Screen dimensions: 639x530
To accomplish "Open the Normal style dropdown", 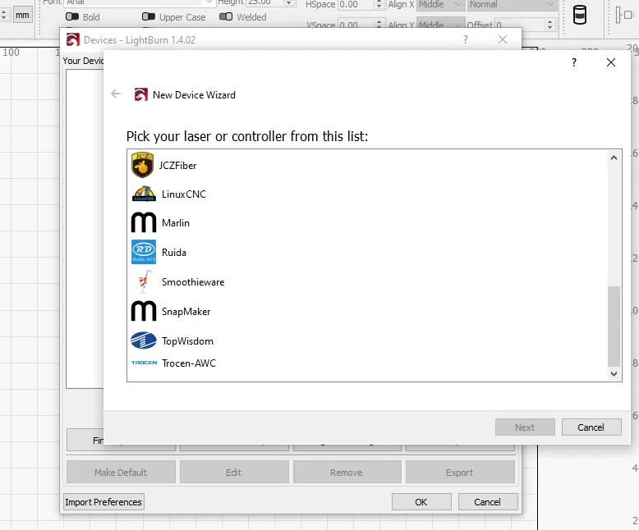I will pyautogui.click(x=512, y=4).
